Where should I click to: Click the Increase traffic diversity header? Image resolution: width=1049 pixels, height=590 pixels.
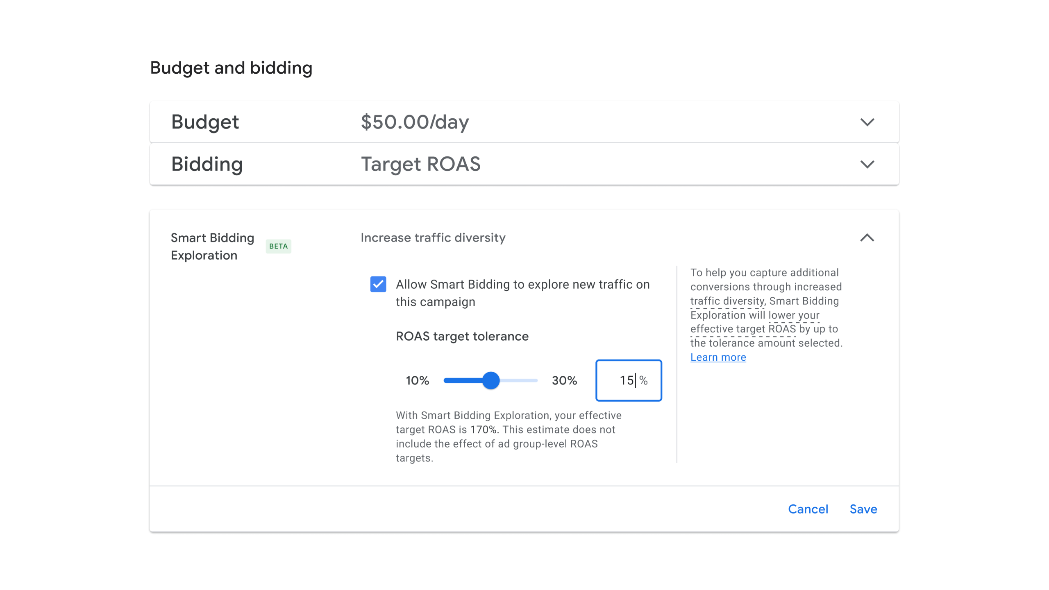(x=433, y=237)
